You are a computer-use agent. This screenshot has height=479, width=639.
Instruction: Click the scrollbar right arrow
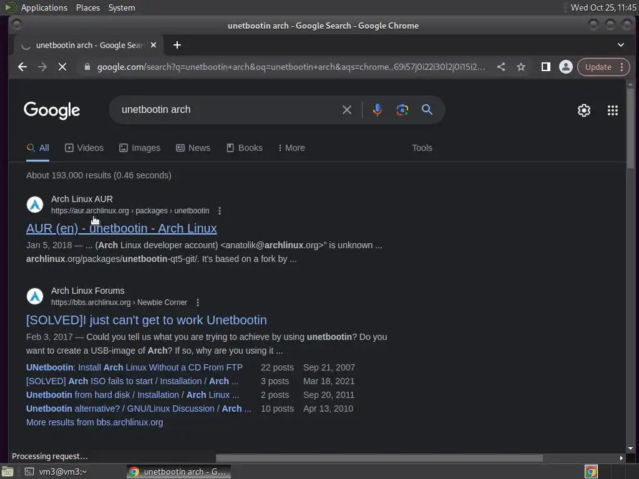621,458
